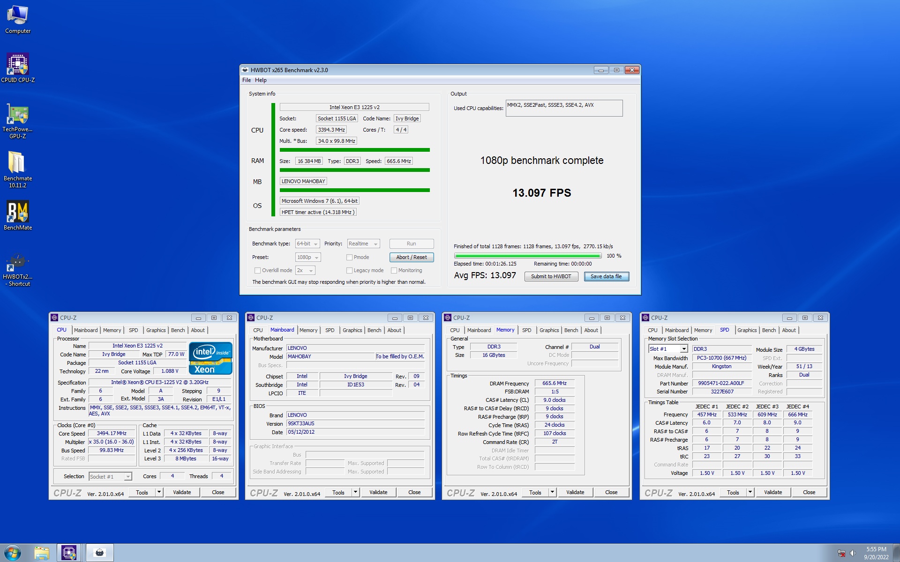
Task: Open TechPowerUp GPU-Z desktop shortcut
Action: (x=18, y=121)
